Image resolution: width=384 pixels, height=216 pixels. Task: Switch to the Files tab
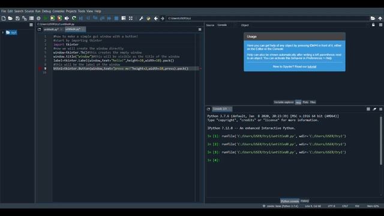click(x=313, y=103)
